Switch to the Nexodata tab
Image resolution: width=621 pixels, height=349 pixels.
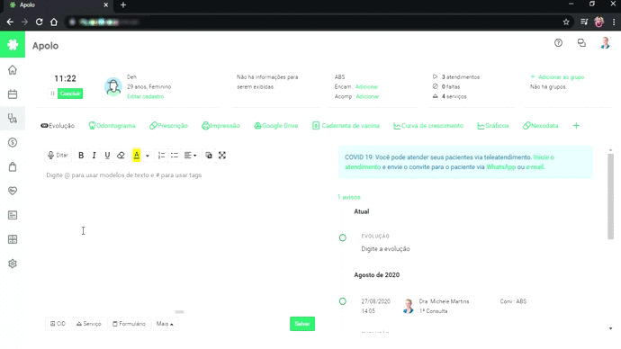[x=541, y=126]
